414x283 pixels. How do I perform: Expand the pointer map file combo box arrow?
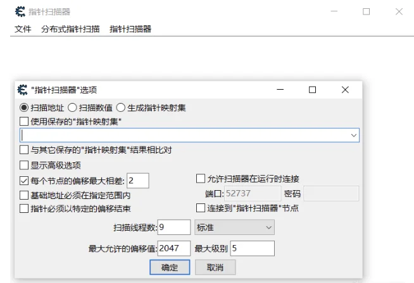tap(354, 135)
